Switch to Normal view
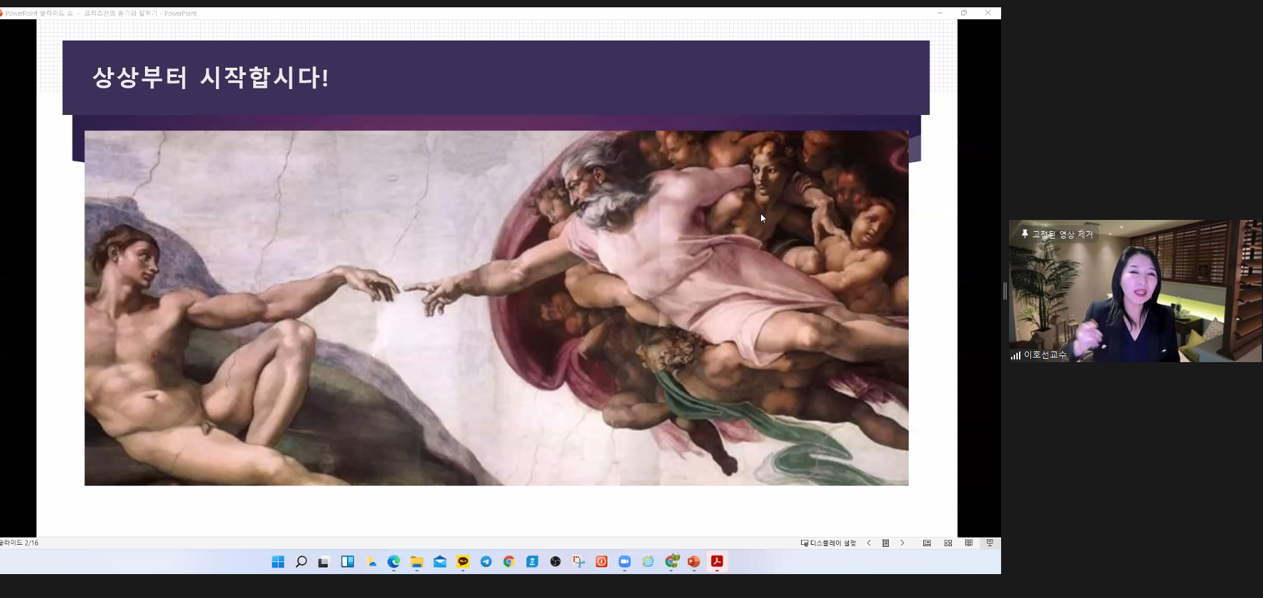Viewport: 1263px width, 598px height. click(927, 543)
